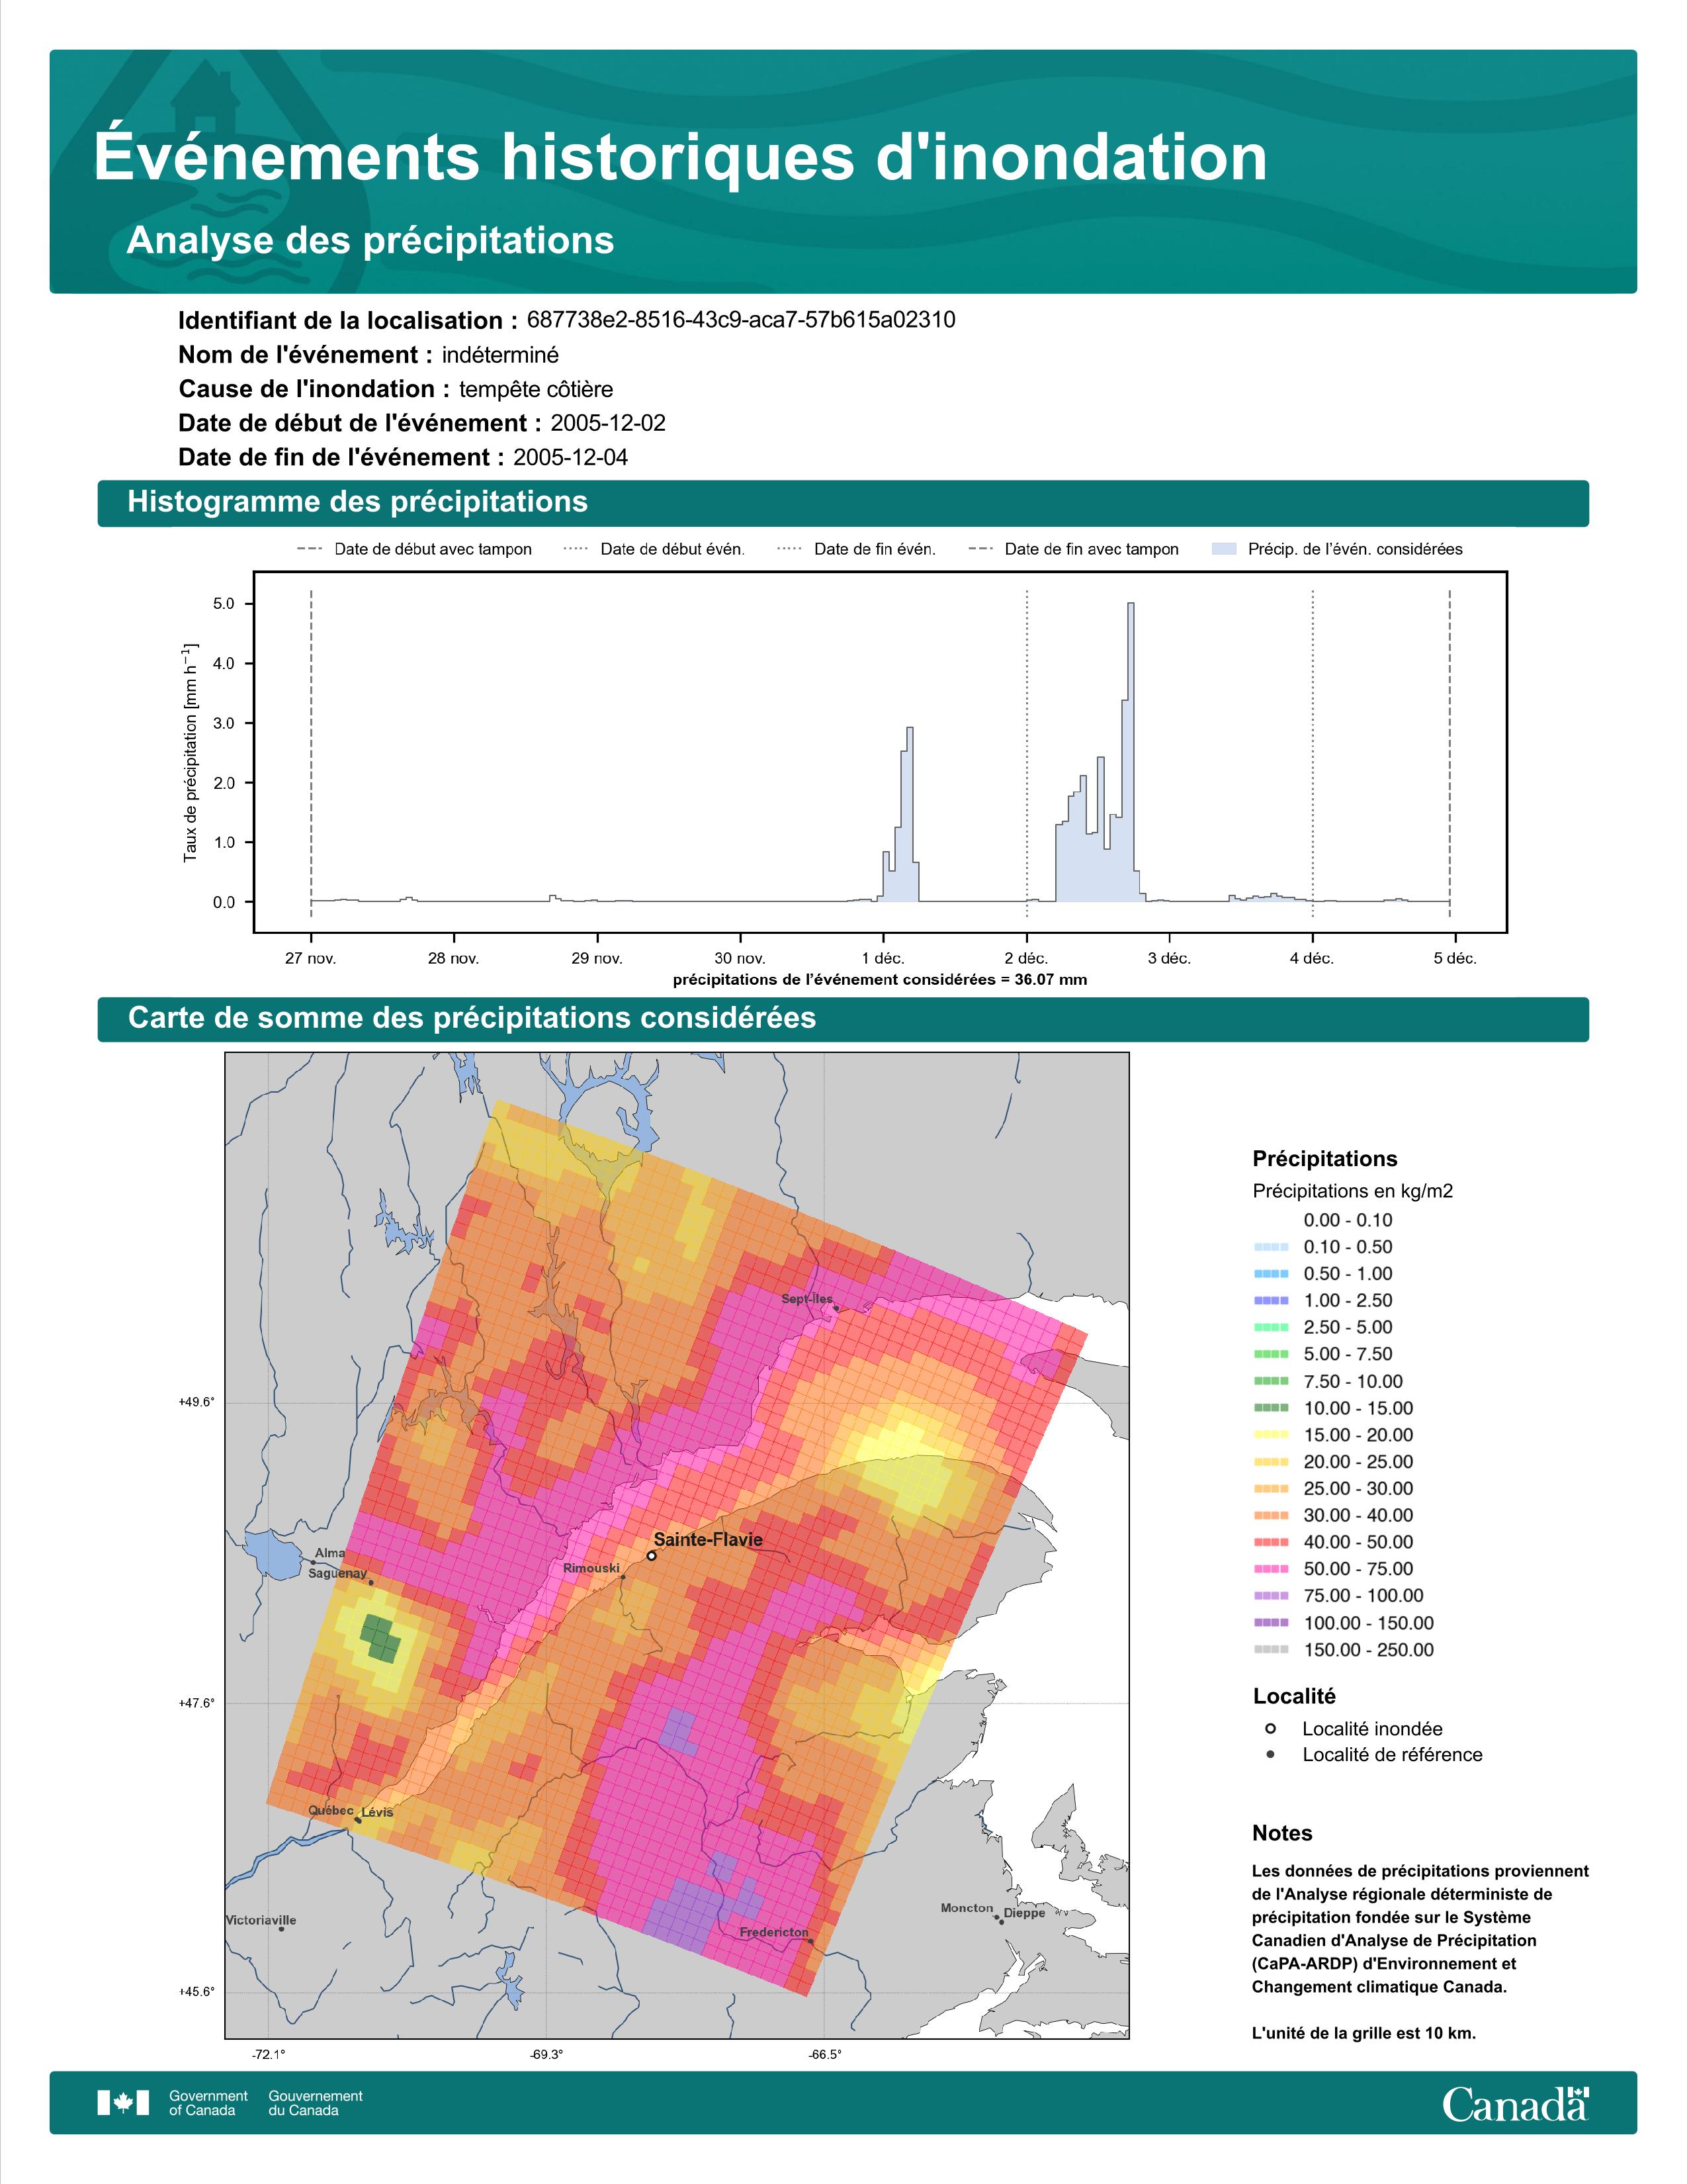This screenshot has height=2184, width=1687.
Task: Click the Rimouski reference point on the map
Action: coord(624,1577)
